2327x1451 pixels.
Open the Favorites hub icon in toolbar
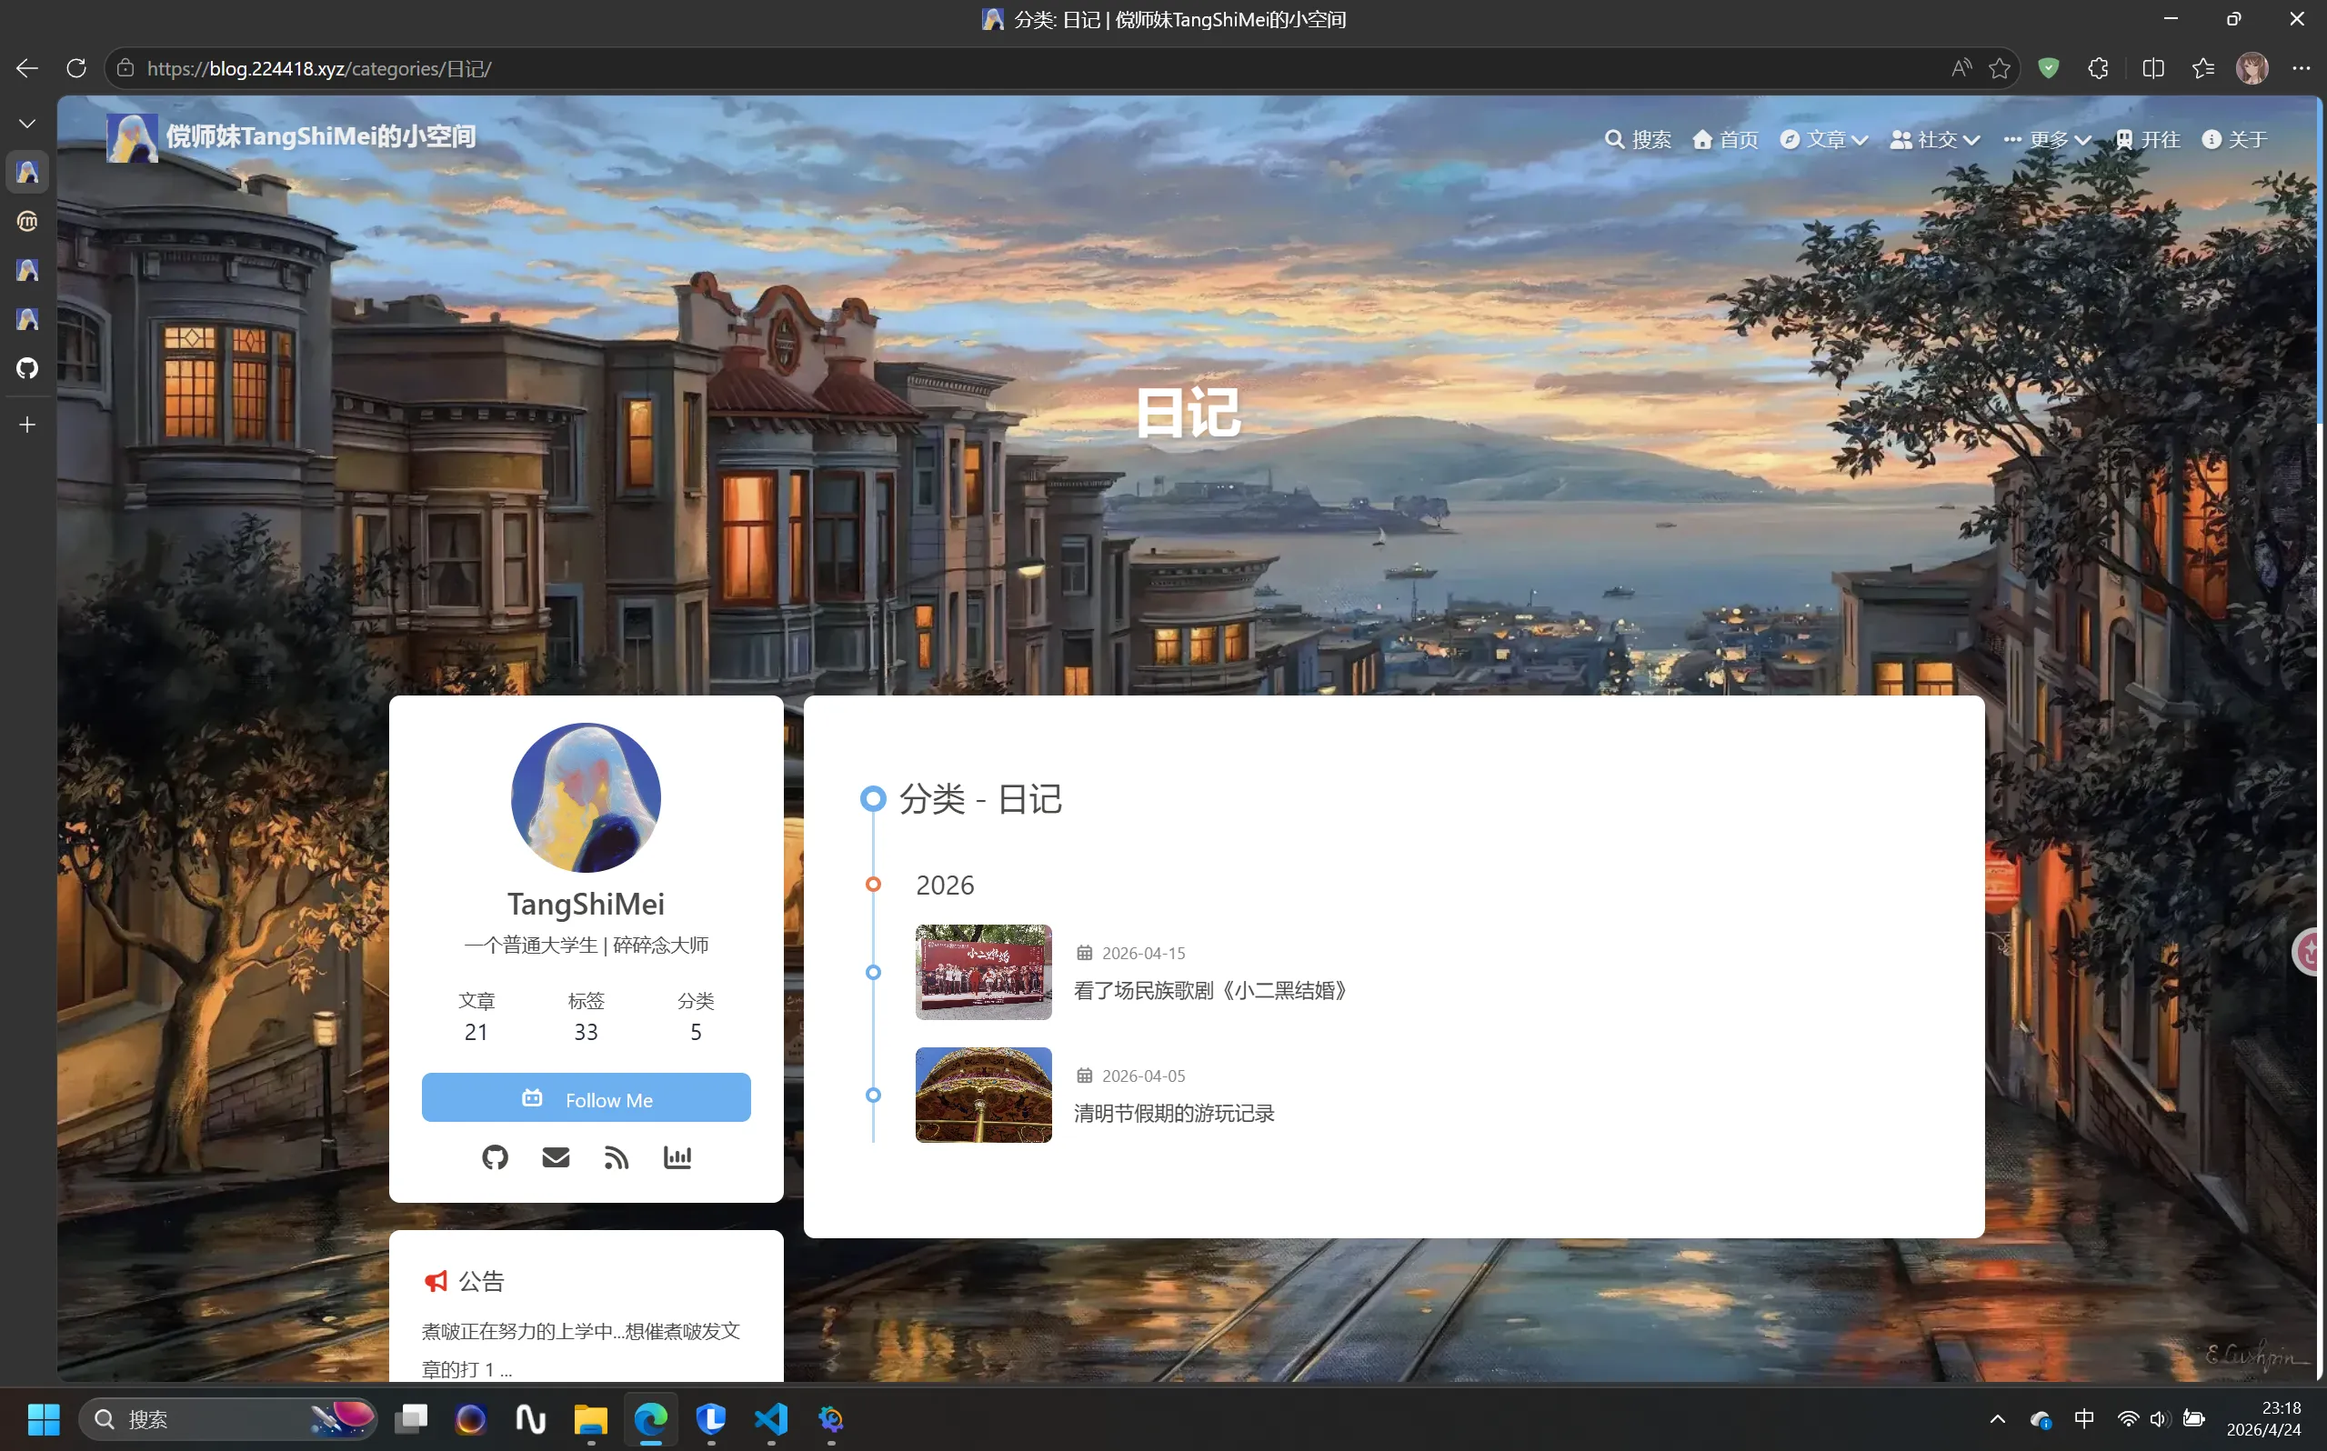point(2203,68)
